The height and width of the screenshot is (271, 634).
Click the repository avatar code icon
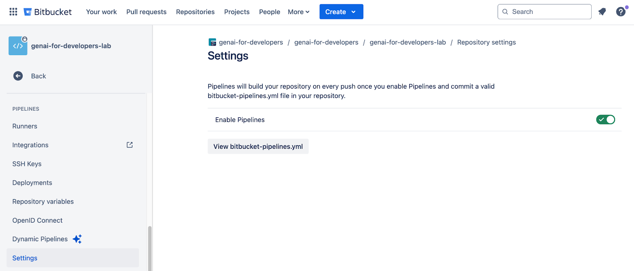click(x=18, y=46)
